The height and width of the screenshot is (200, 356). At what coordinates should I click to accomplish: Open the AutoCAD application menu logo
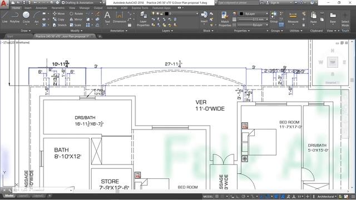(4, 4)
